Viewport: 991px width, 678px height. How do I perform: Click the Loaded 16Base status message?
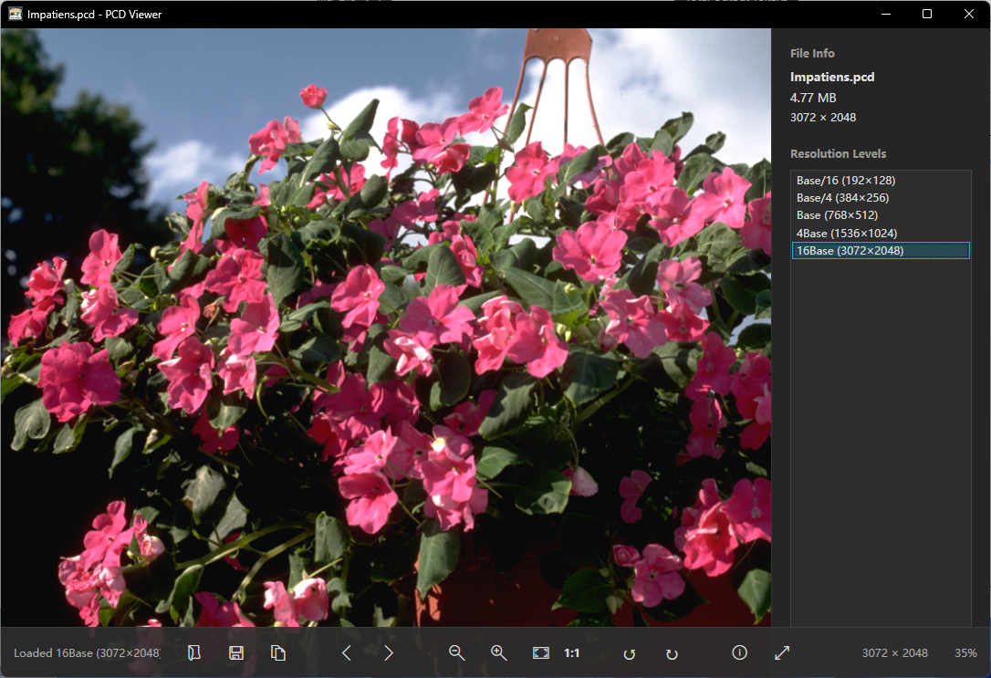[x=88, y=652]
